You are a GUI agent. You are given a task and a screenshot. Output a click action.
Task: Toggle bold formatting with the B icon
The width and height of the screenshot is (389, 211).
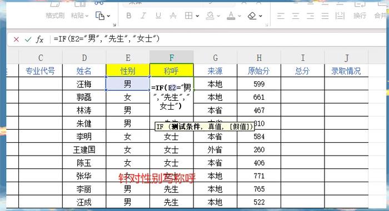point(129,16)
